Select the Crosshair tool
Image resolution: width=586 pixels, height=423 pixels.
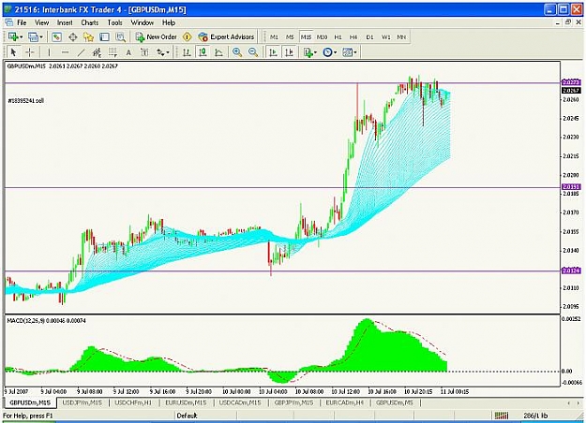click(x=29, y=52)
